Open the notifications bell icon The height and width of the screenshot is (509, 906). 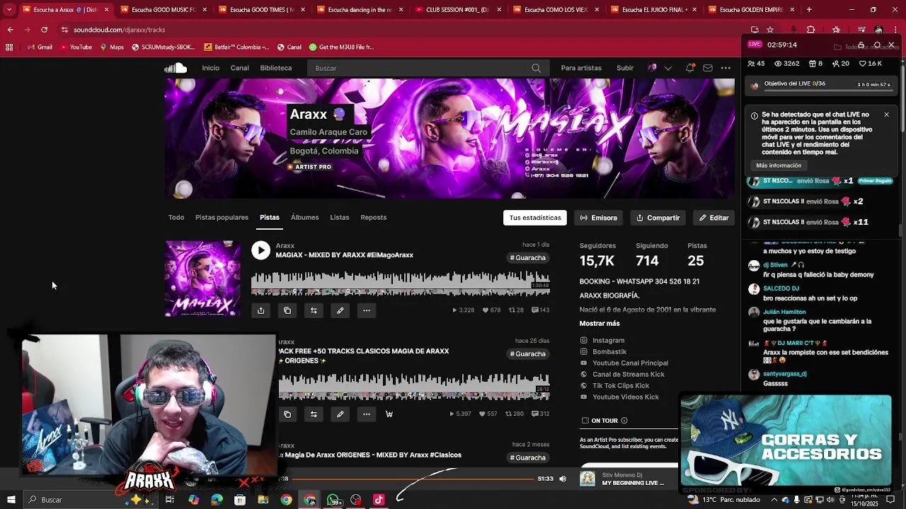click(689, 68)
